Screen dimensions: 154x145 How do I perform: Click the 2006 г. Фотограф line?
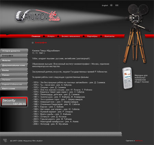coord(50,124)
